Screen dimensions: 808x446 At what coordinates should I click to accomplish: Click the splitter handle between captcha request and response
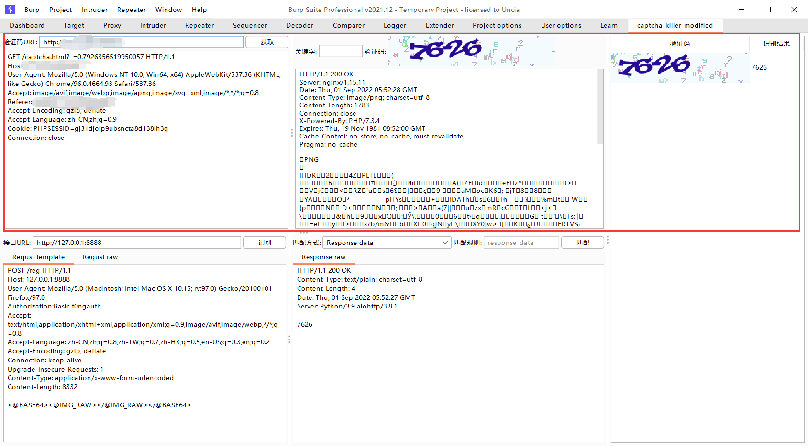(292, 133)
